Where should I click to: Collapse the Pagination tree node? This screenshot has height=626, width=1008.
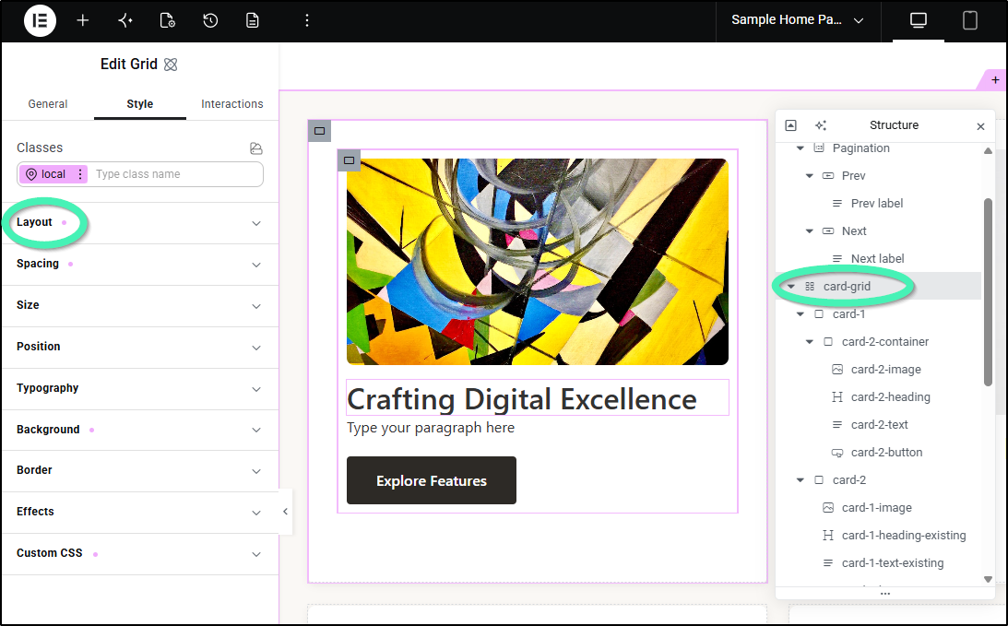click(800, 148)
